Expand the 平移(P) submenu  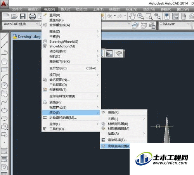click(x=71, y=36)
